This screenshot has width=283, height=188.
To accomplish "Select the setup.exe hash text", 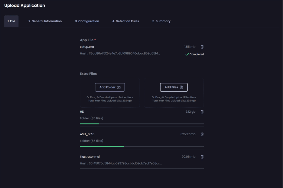I will point(120,53).
